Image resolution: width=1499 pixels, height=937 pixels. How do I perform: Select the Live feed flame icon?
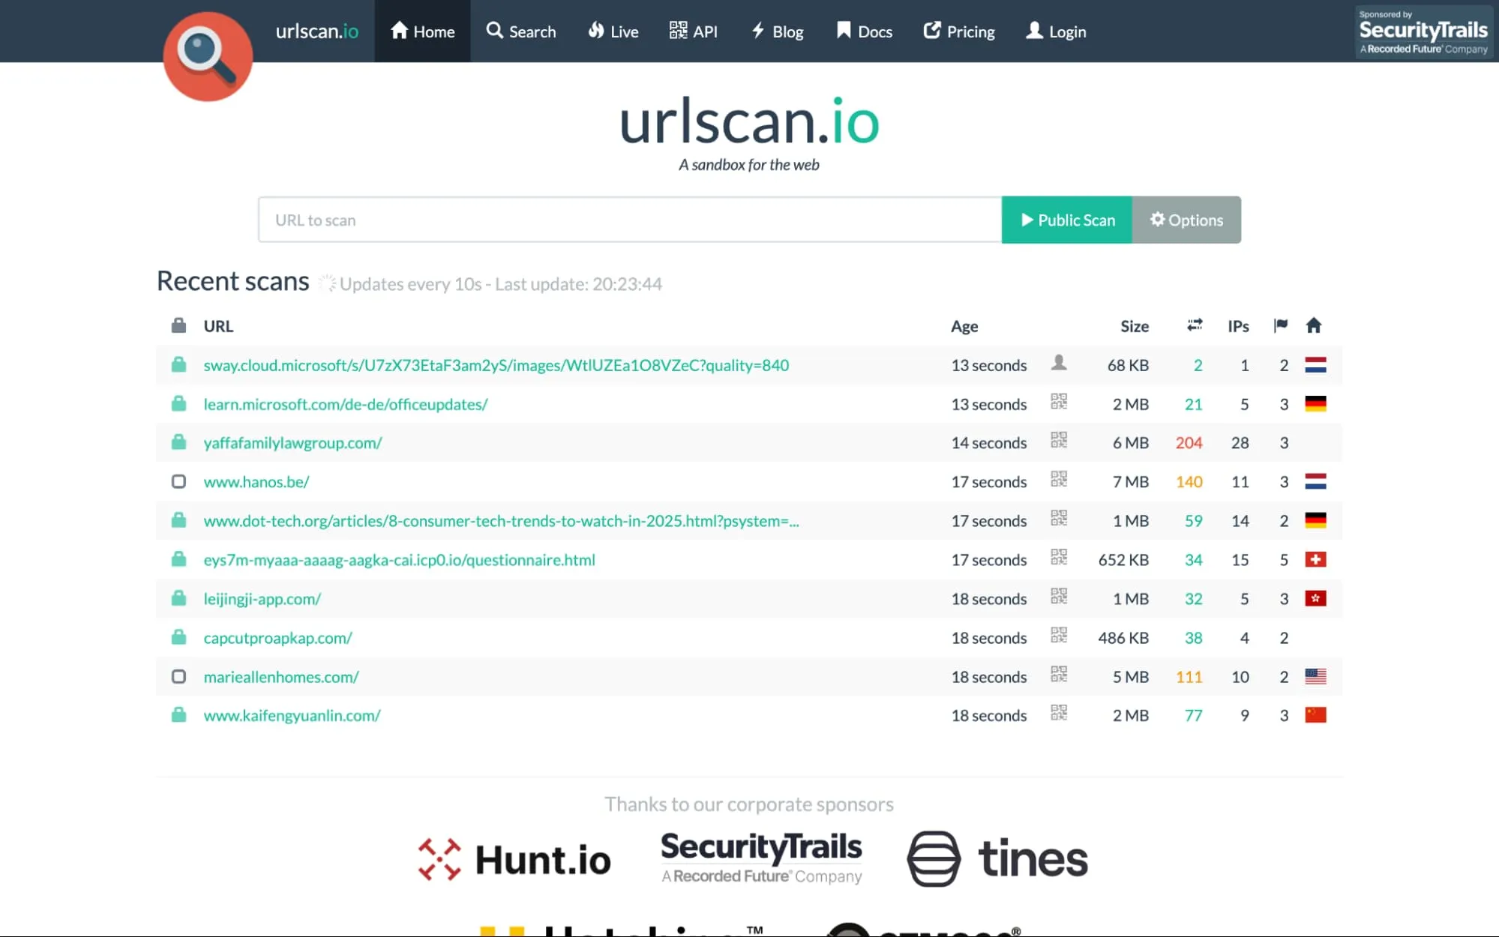[612, 31]
